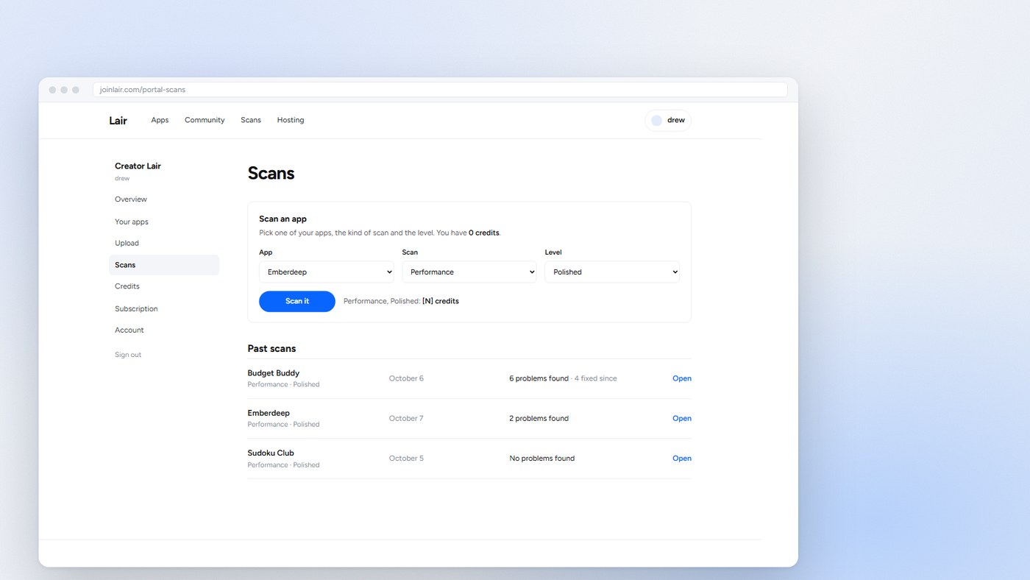1030x580 pixels.
Task: Open Hosting in the top navigation
Action: 291,120
